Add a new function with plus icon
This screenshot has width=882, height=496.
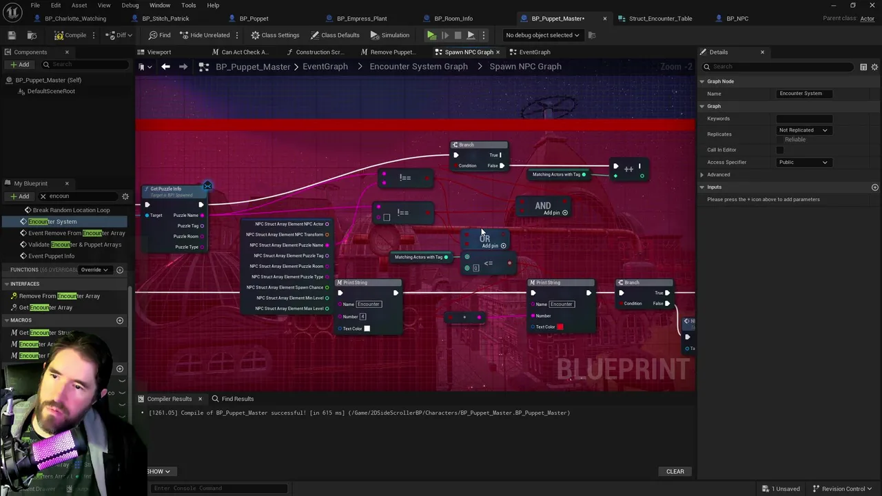[x=119, y=270]
